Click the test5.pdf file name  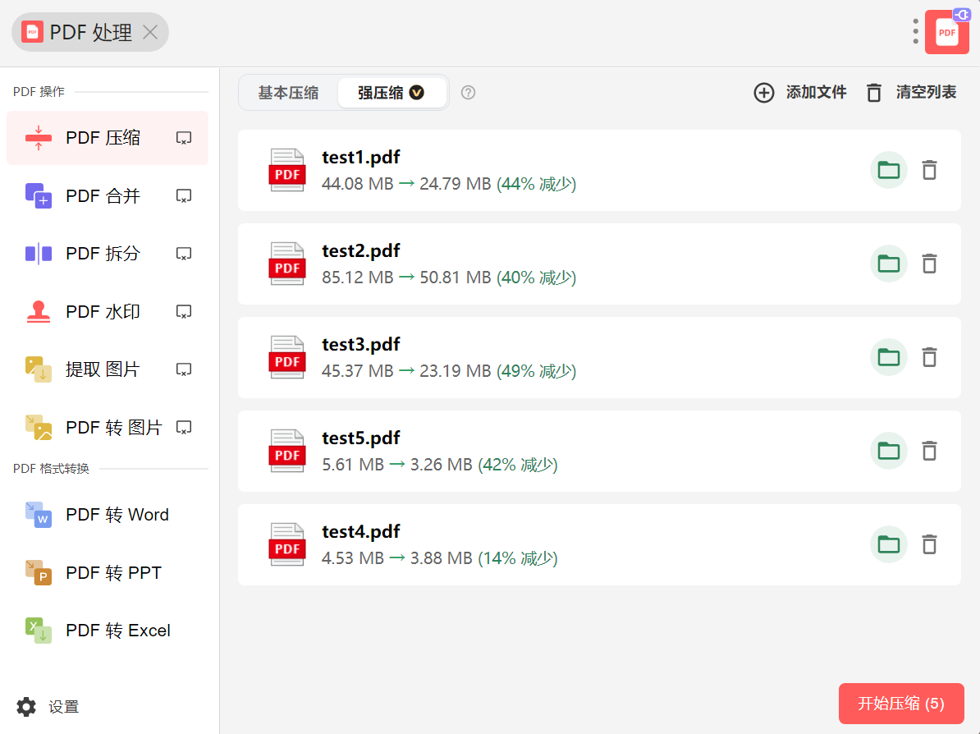[x=360, y=438]
